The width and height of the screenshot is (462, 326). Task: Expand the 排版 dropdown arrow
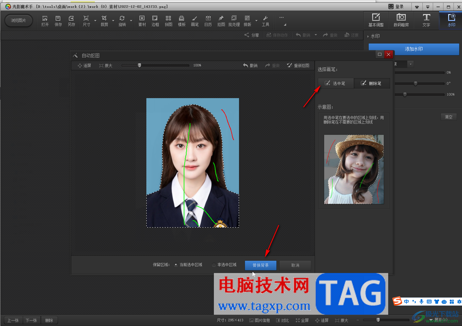(256, 21)
